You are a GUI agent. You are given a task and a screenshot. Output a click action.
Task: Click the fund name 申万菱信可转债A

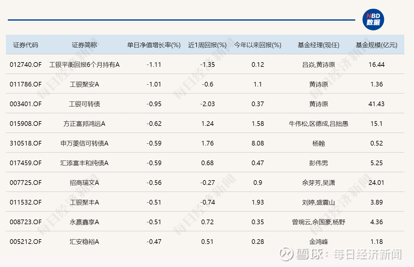click(x=84, y=143)
